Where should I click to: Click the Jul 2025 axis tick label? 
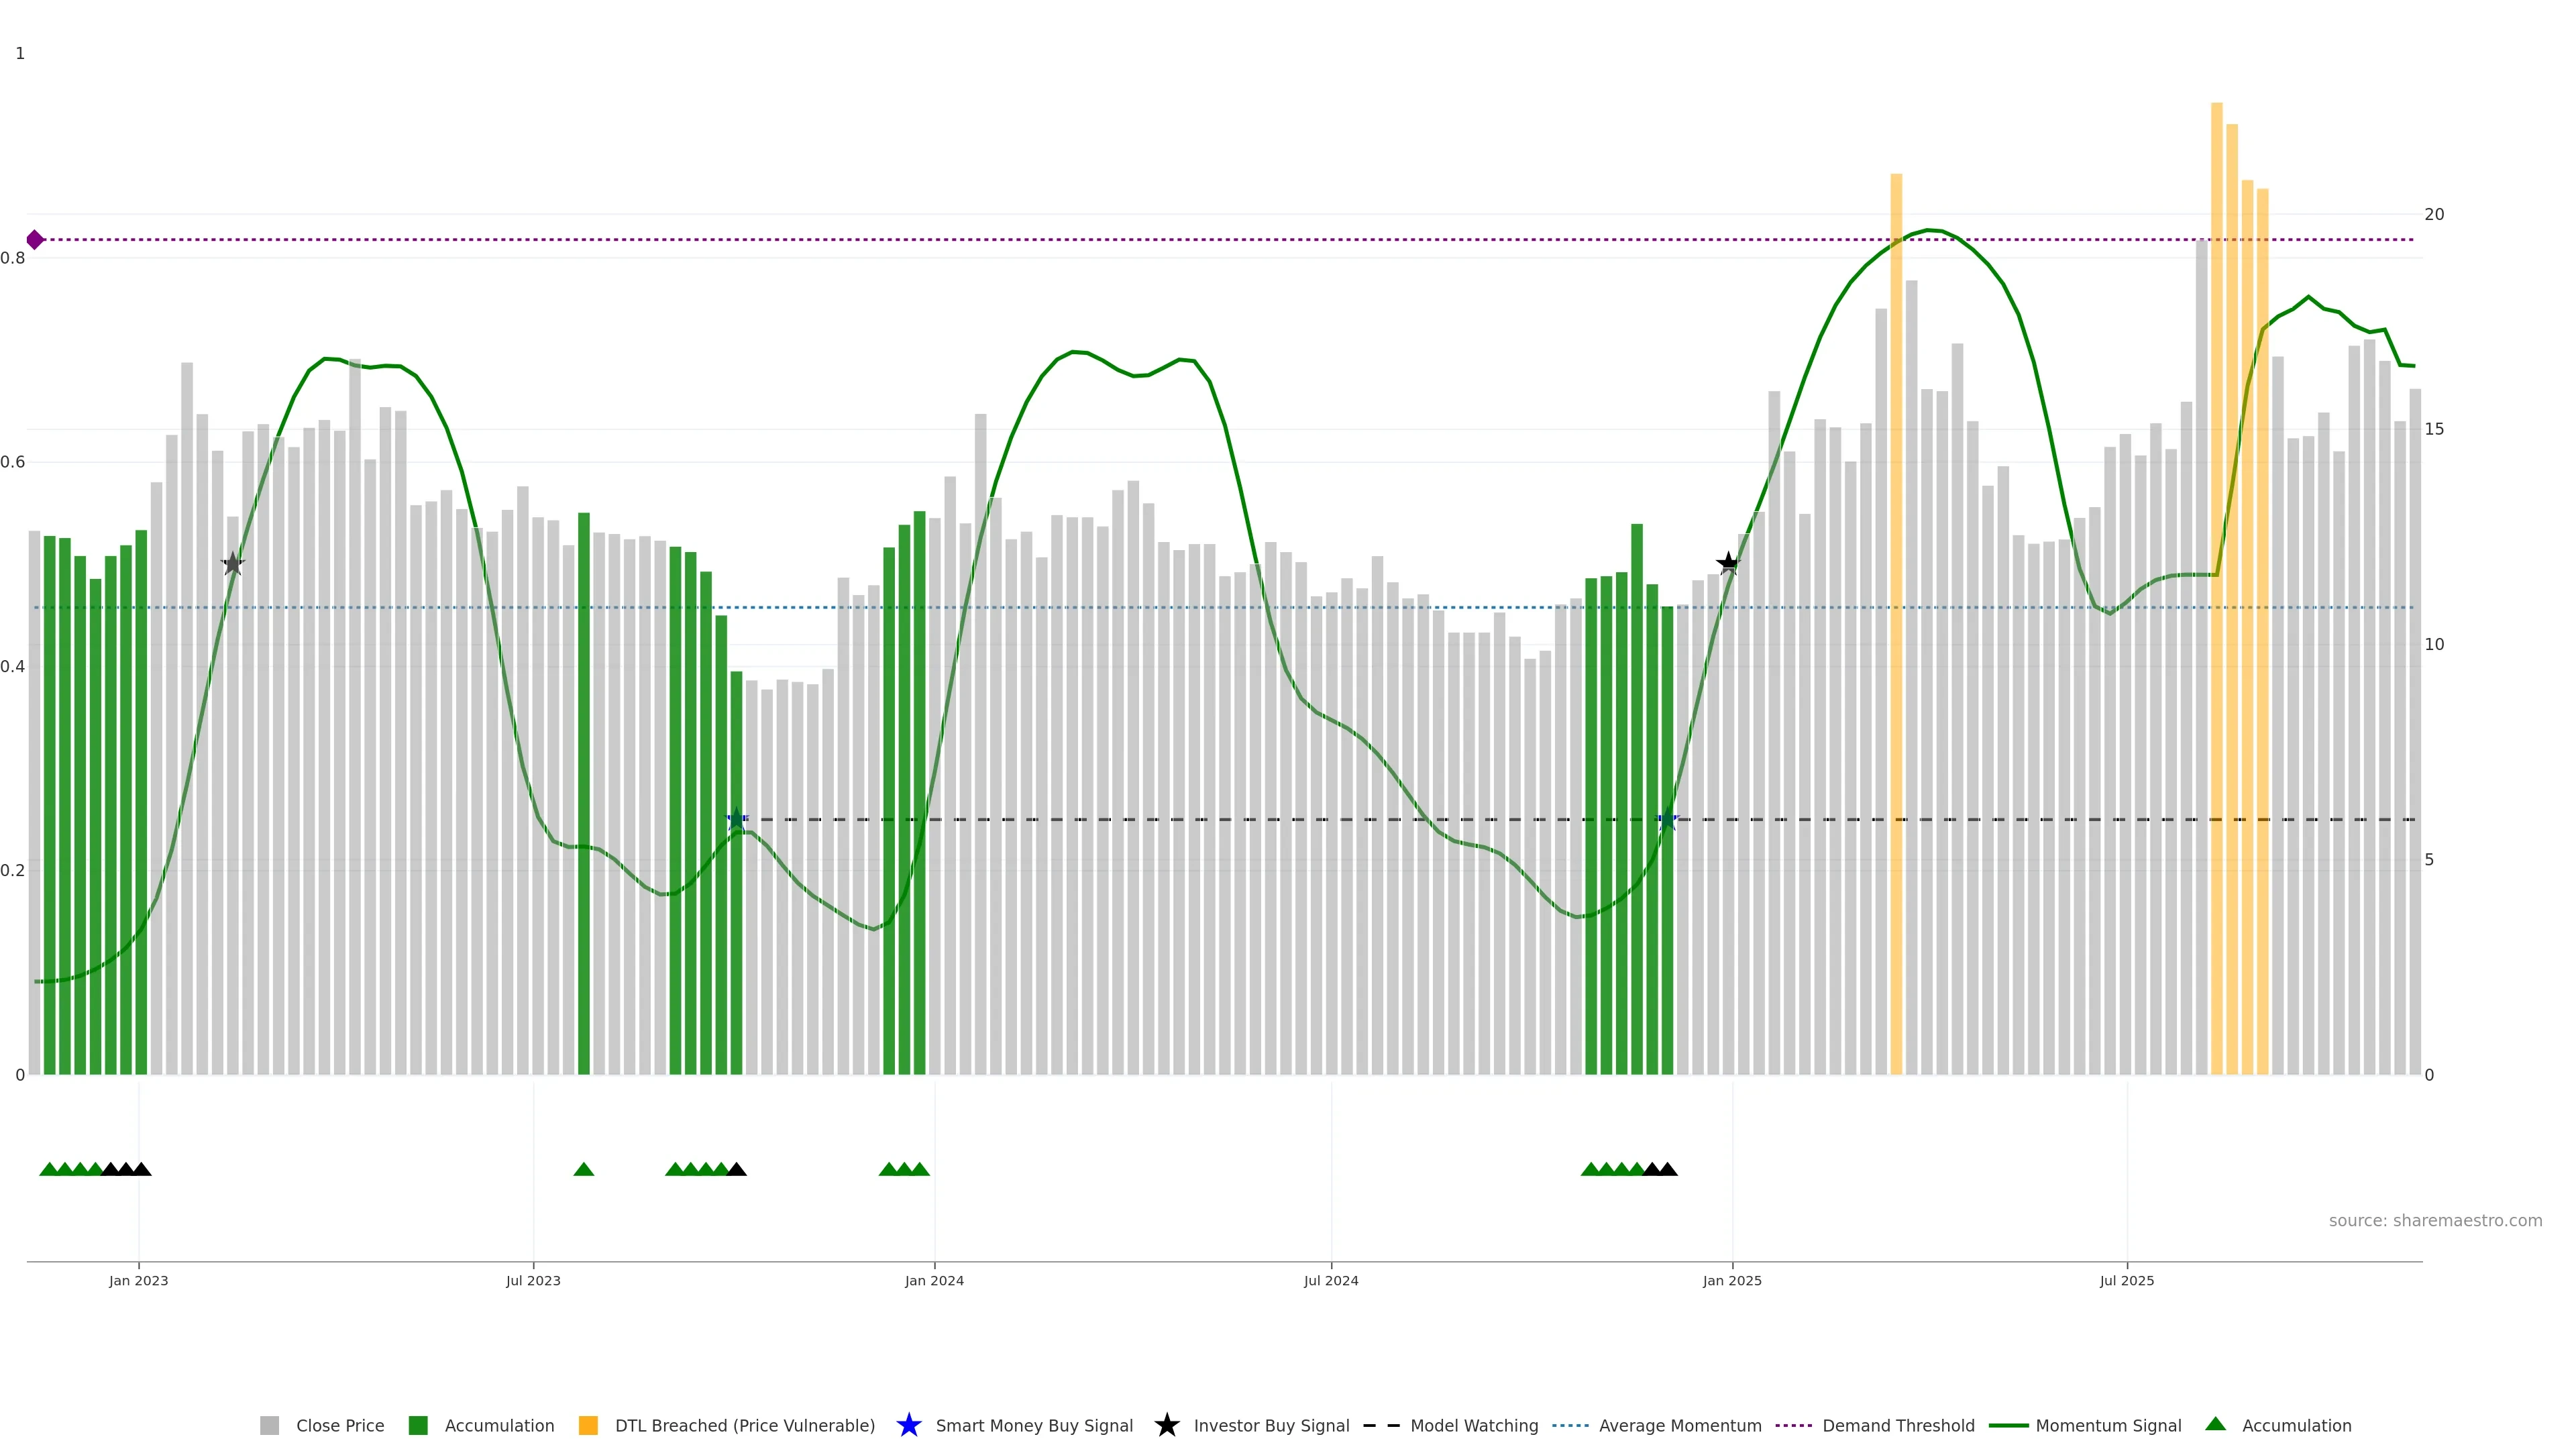(2126, 1280)
